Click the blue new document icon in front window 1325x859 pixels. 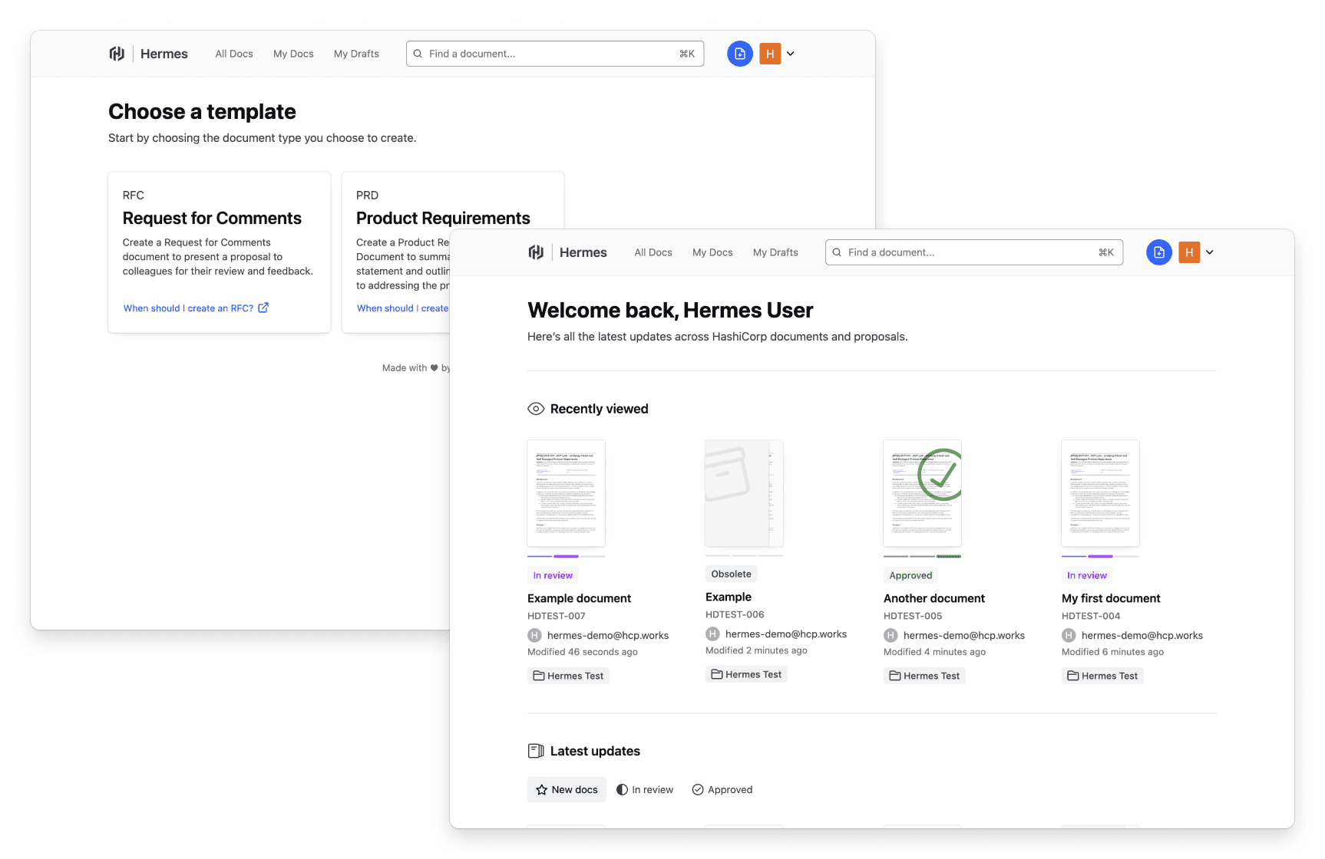(x=1158, y=252)
